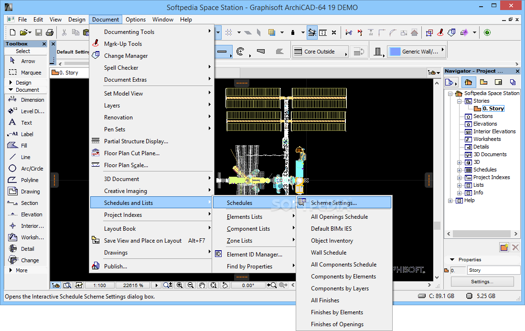This screenshot has height=331, width=525.
Task: Choose the Level Dimension tool
Action: point(25,111)
